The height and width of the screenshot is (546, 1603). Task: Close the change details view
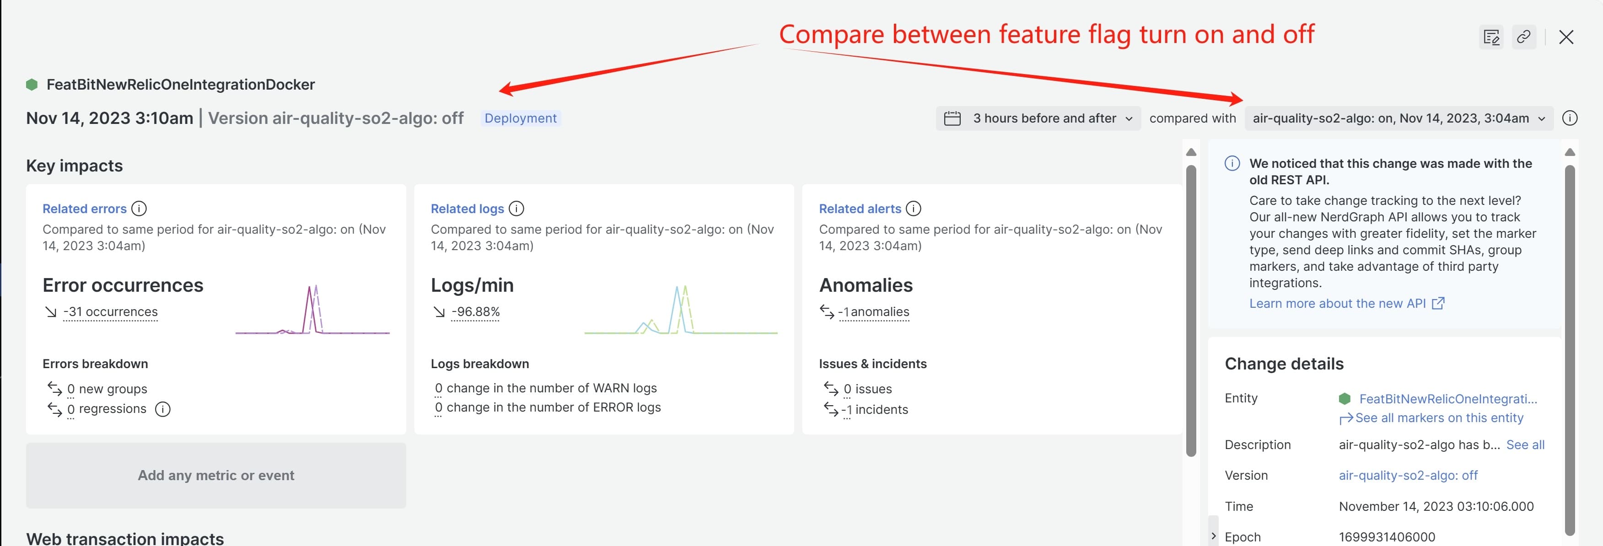coord(1565,37)
